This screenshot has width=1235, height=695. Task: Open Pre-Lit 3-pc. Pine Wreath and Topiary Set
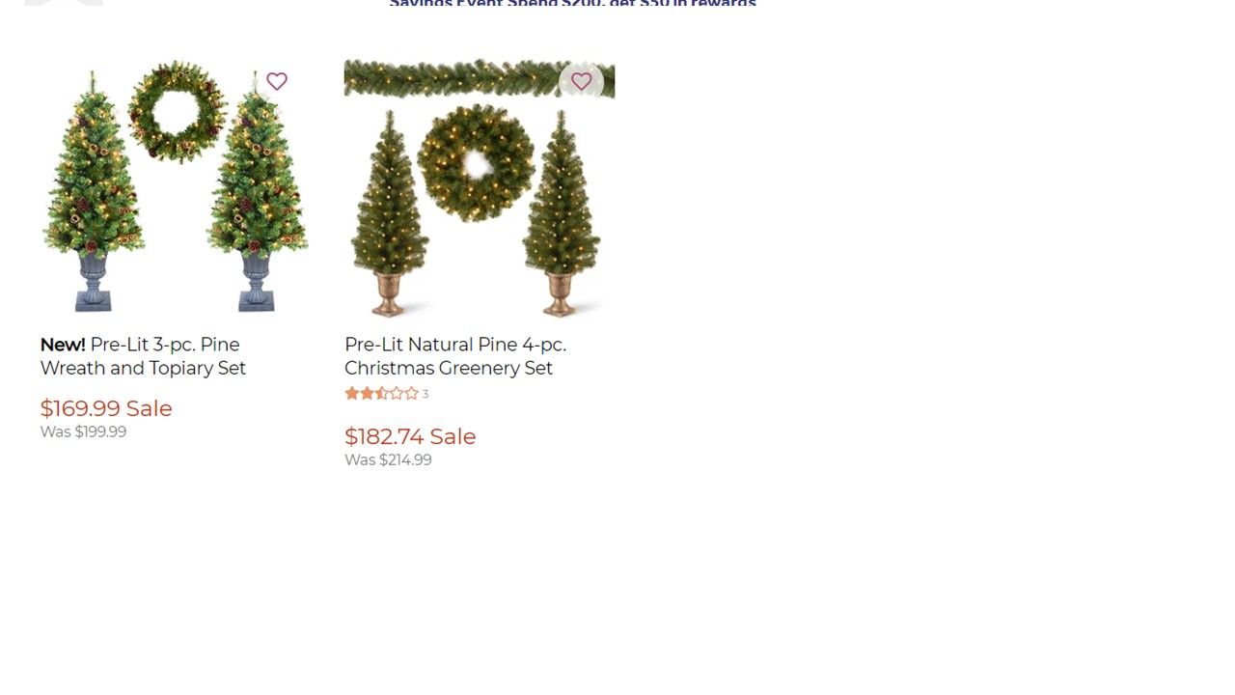click(x=143, y=356)
